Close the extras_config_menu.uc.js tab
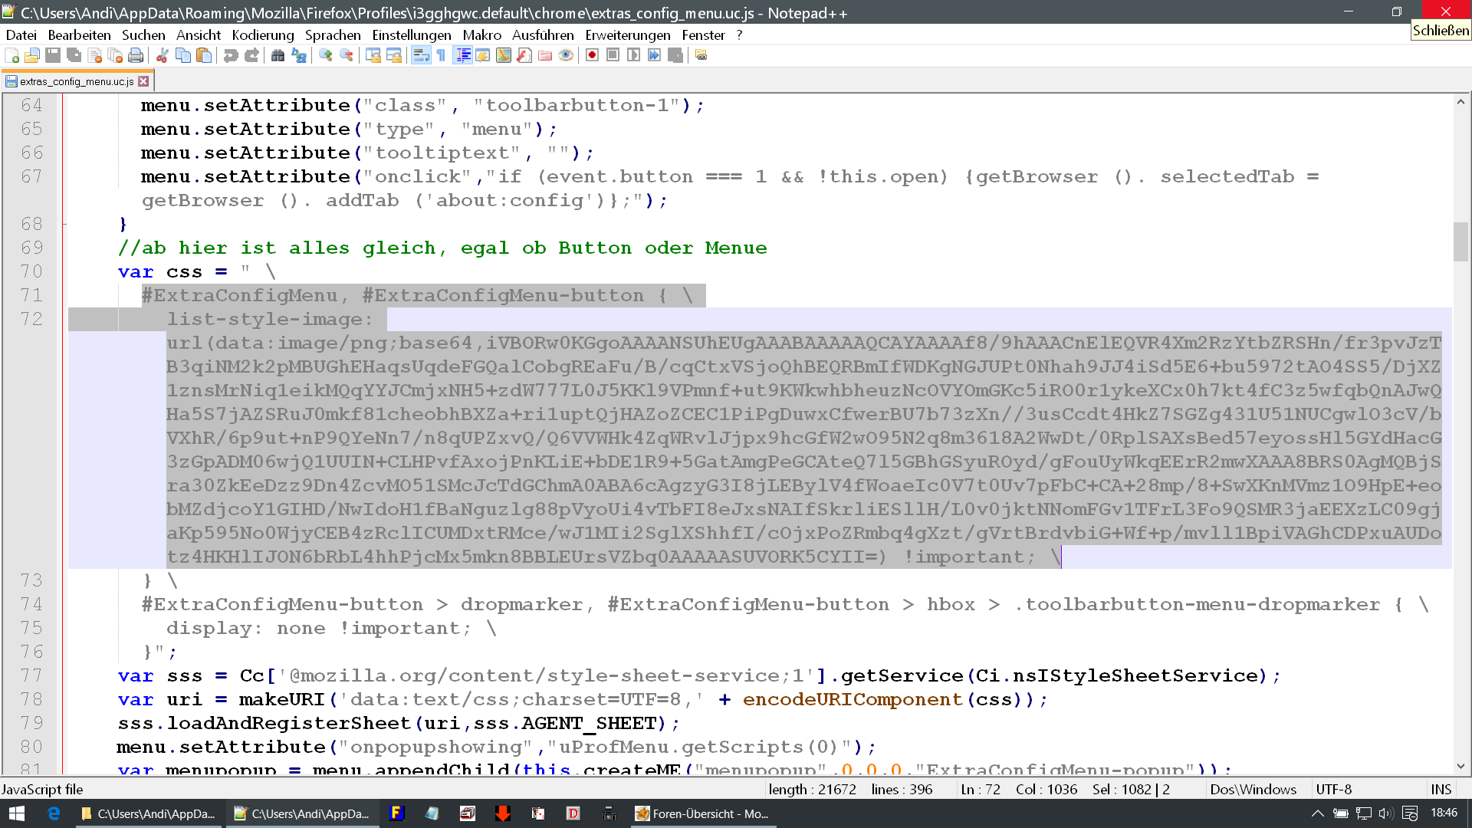Viewport: 1472px width, 828px height. tap(143, 81)
